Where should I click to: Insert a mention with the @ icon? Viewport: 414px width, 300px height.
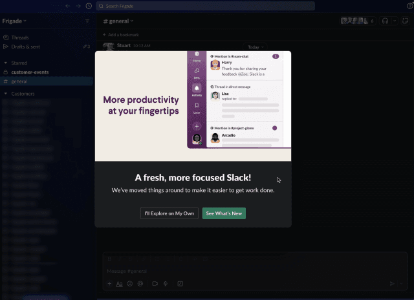[x=140, y=284]
